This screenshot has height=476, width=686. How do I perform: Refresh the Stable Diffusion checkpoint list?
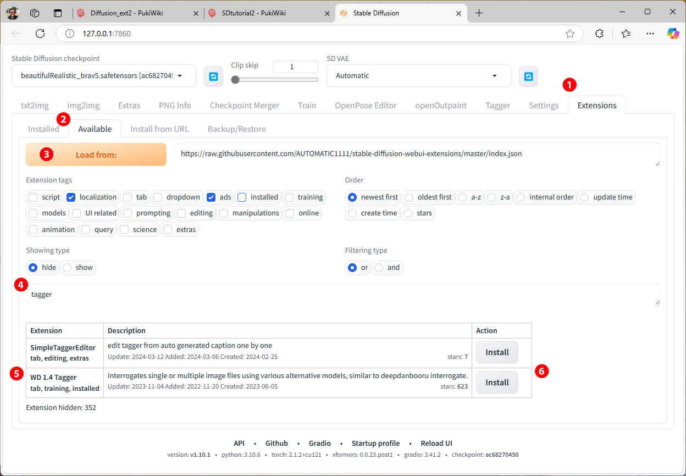tap(213, 76)
